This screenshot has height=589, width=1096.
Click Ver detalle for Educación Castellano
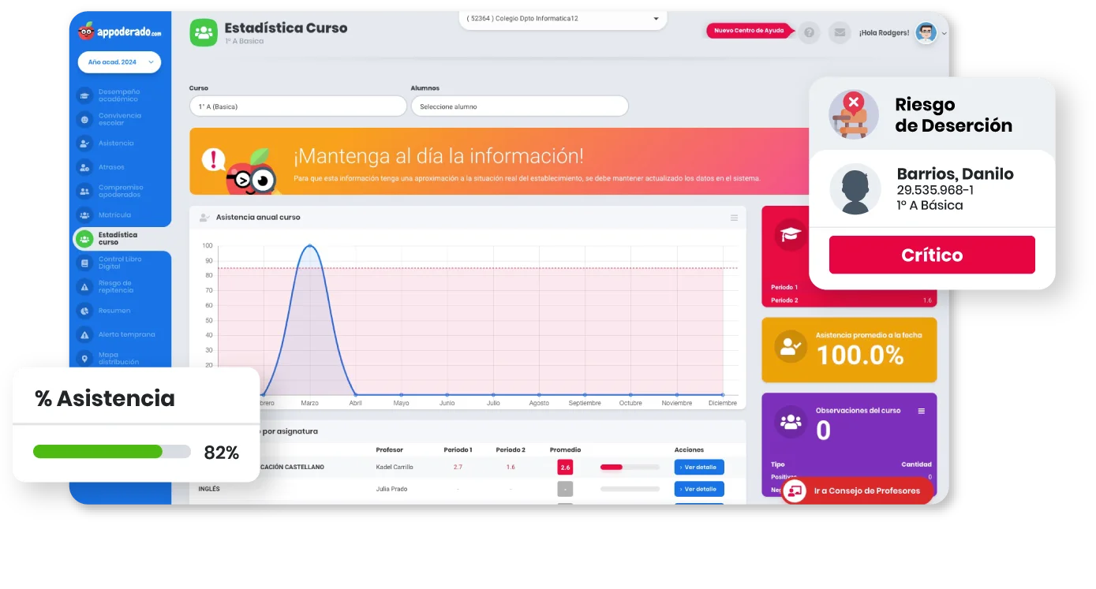tap(698, 467)
